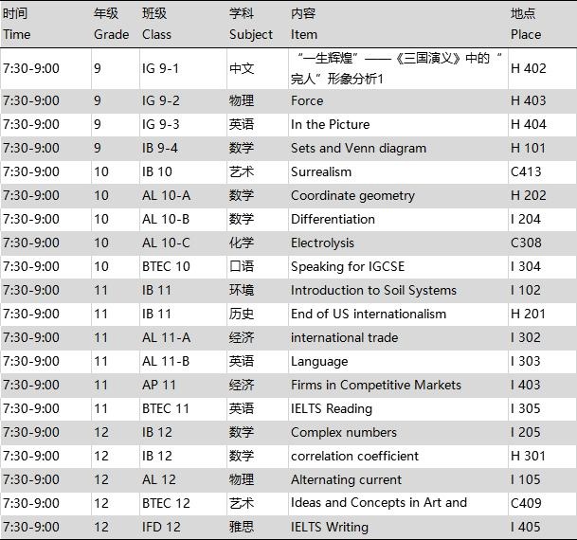Click the Coordinate geometry cell
This screenshot has width=577, height=540.
pos(352,195)
